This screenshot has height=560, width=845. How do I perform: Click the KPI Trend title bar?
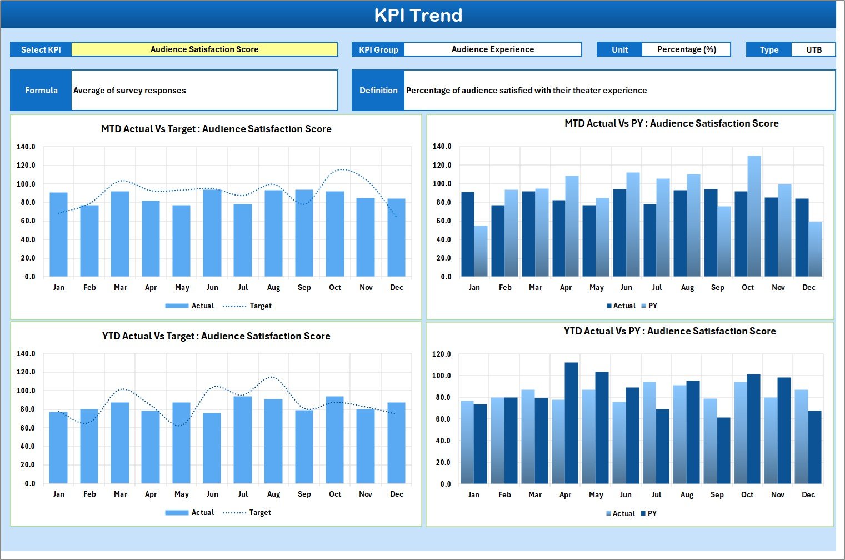[x=419, y=15]
